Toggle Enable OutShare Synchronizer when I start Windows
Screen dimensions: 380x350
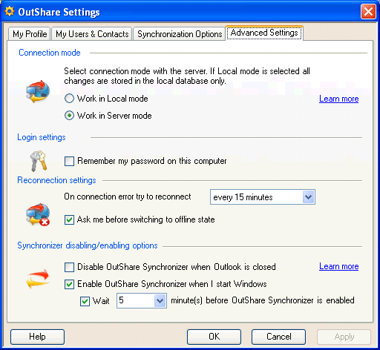[69, 284]
